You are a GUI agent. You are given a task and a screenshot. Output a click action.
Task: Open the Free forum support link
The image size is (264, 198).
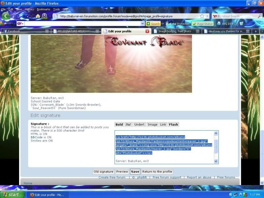pyautogui.click(x=167, y=177)
